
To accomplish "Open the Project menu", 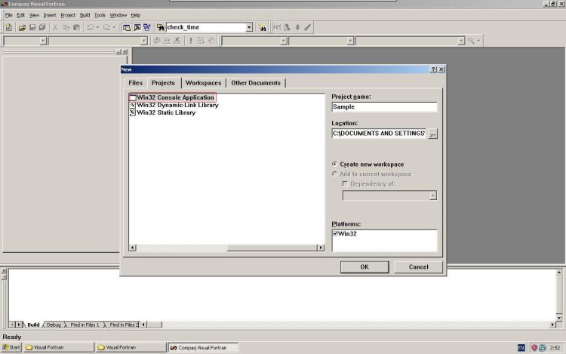I will click(68, 15).
